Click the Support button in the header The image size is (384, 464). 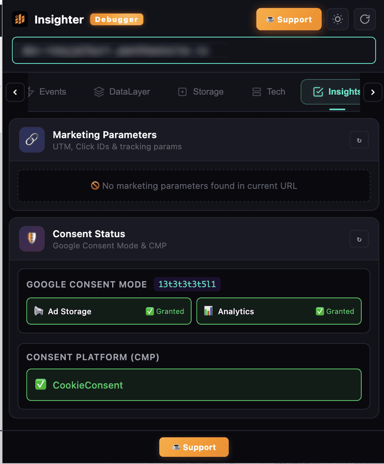coord(288,19)
